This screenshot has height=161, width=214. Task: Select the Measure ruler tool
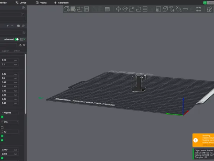[x=185, y=9]
